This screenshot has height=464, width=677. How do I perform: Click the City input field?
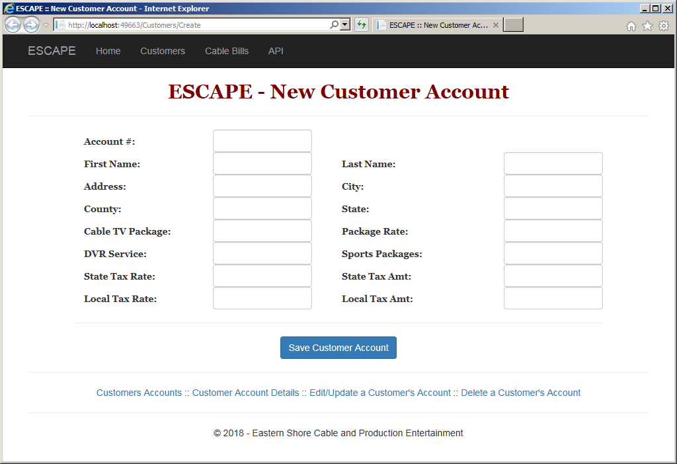click(553, 186)
